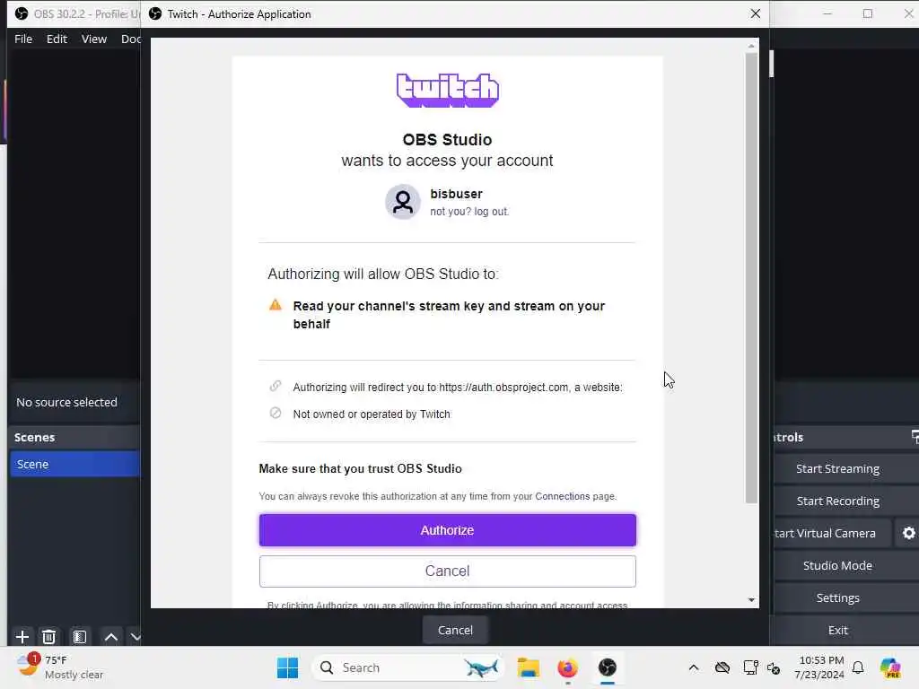Click Start Recording in OBS controls
Screen dimensions: 919x689
coord(837,501)
